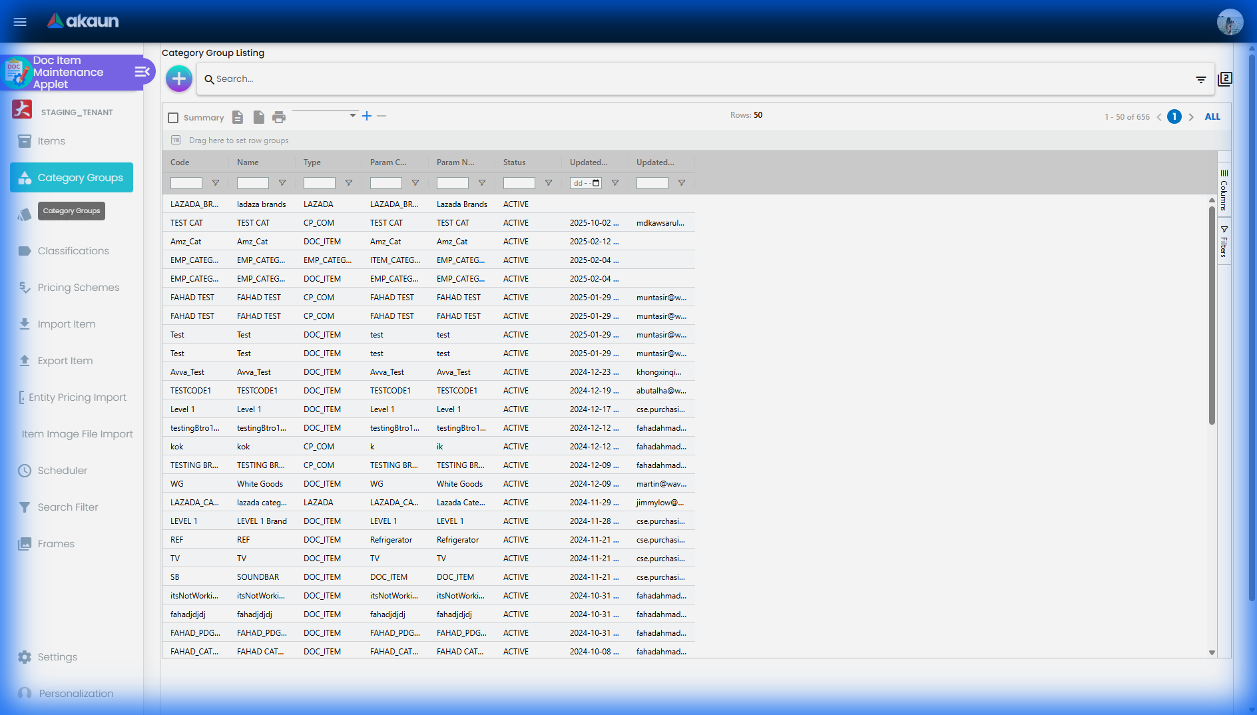
Task: Open the date picker in Updated filter
Action: [x=596, y=183]
